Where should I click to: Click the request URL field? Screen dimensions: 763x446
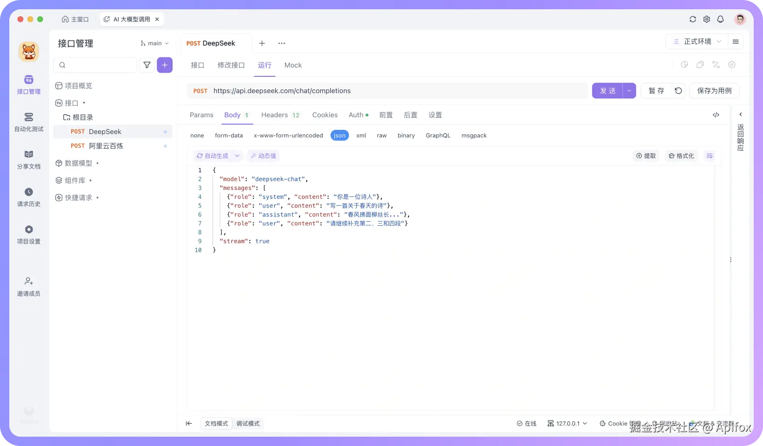click(388, 91)
